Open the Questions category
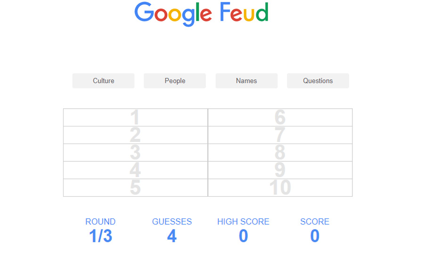 [x=318, y=81]
